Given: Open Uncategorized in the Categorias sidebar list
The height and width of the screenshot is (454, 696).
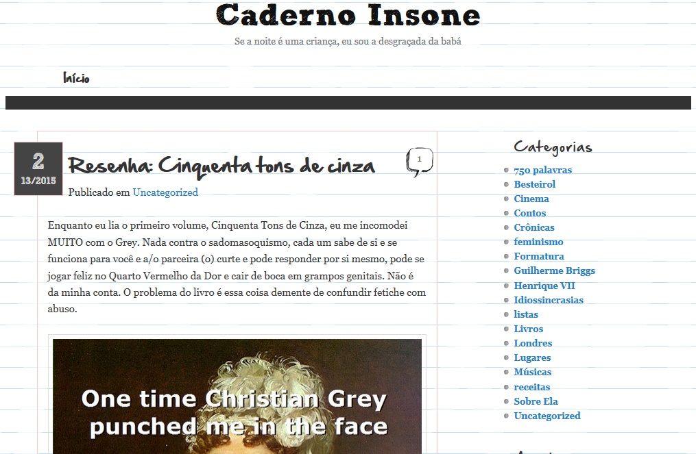Looking at the screenshot, I should [x=547, y=416].
